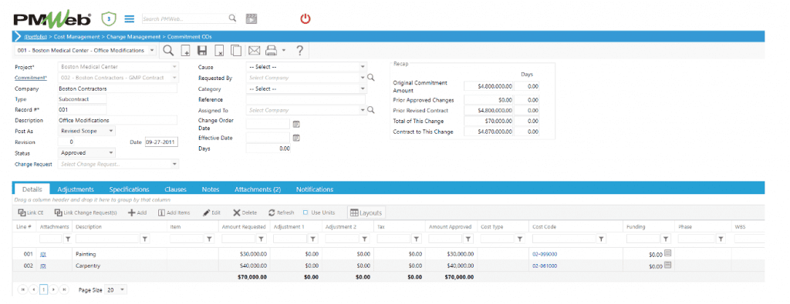Click the attachment icon for Carpentry row
Image resolution: width=790 pixels, height=304 pixels.
[43, 266]
